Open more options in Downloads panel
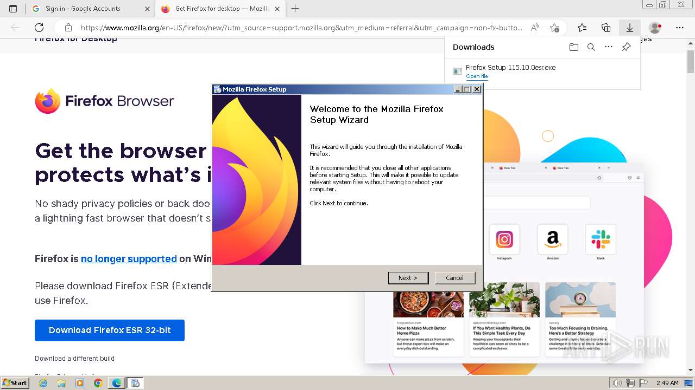The width and height of the screenshot is (695, 390). tap(609, 47)
